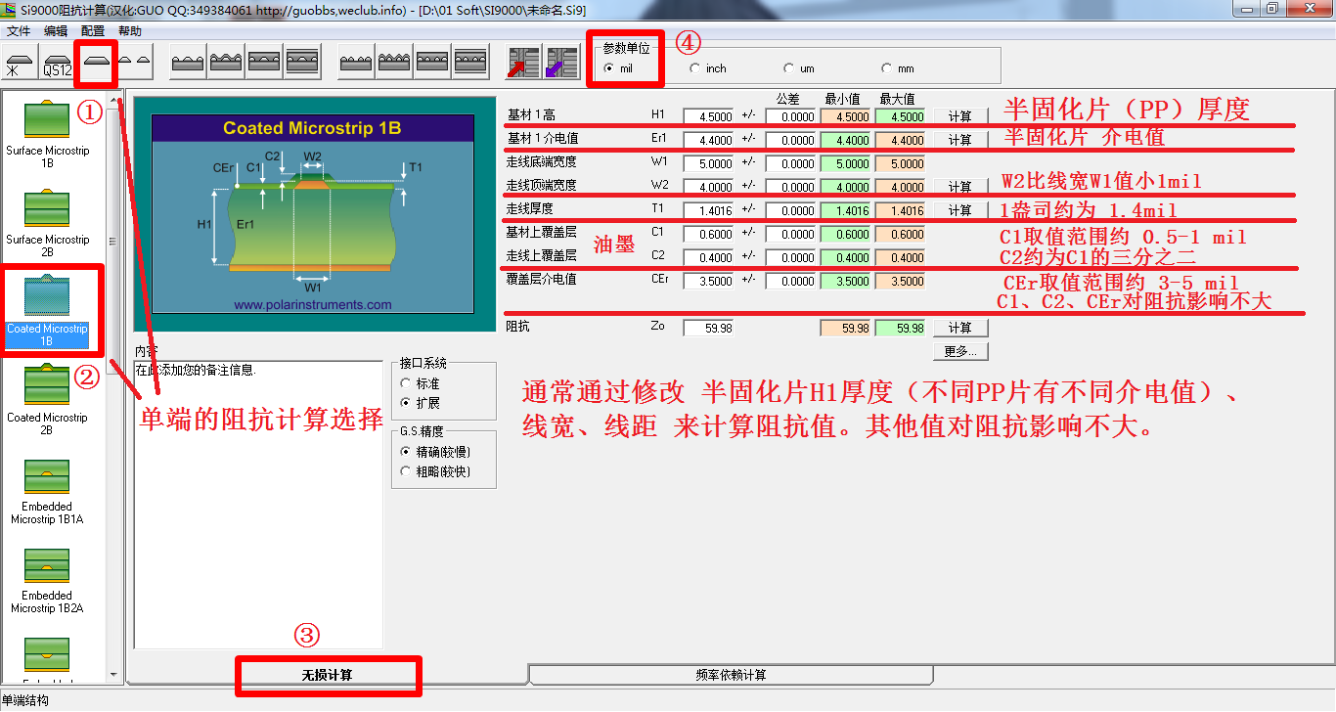Viewport: 1336px width, 712px height.
Task: Select the three-bump coated coplanar structure icon
Action: point(395,62)
